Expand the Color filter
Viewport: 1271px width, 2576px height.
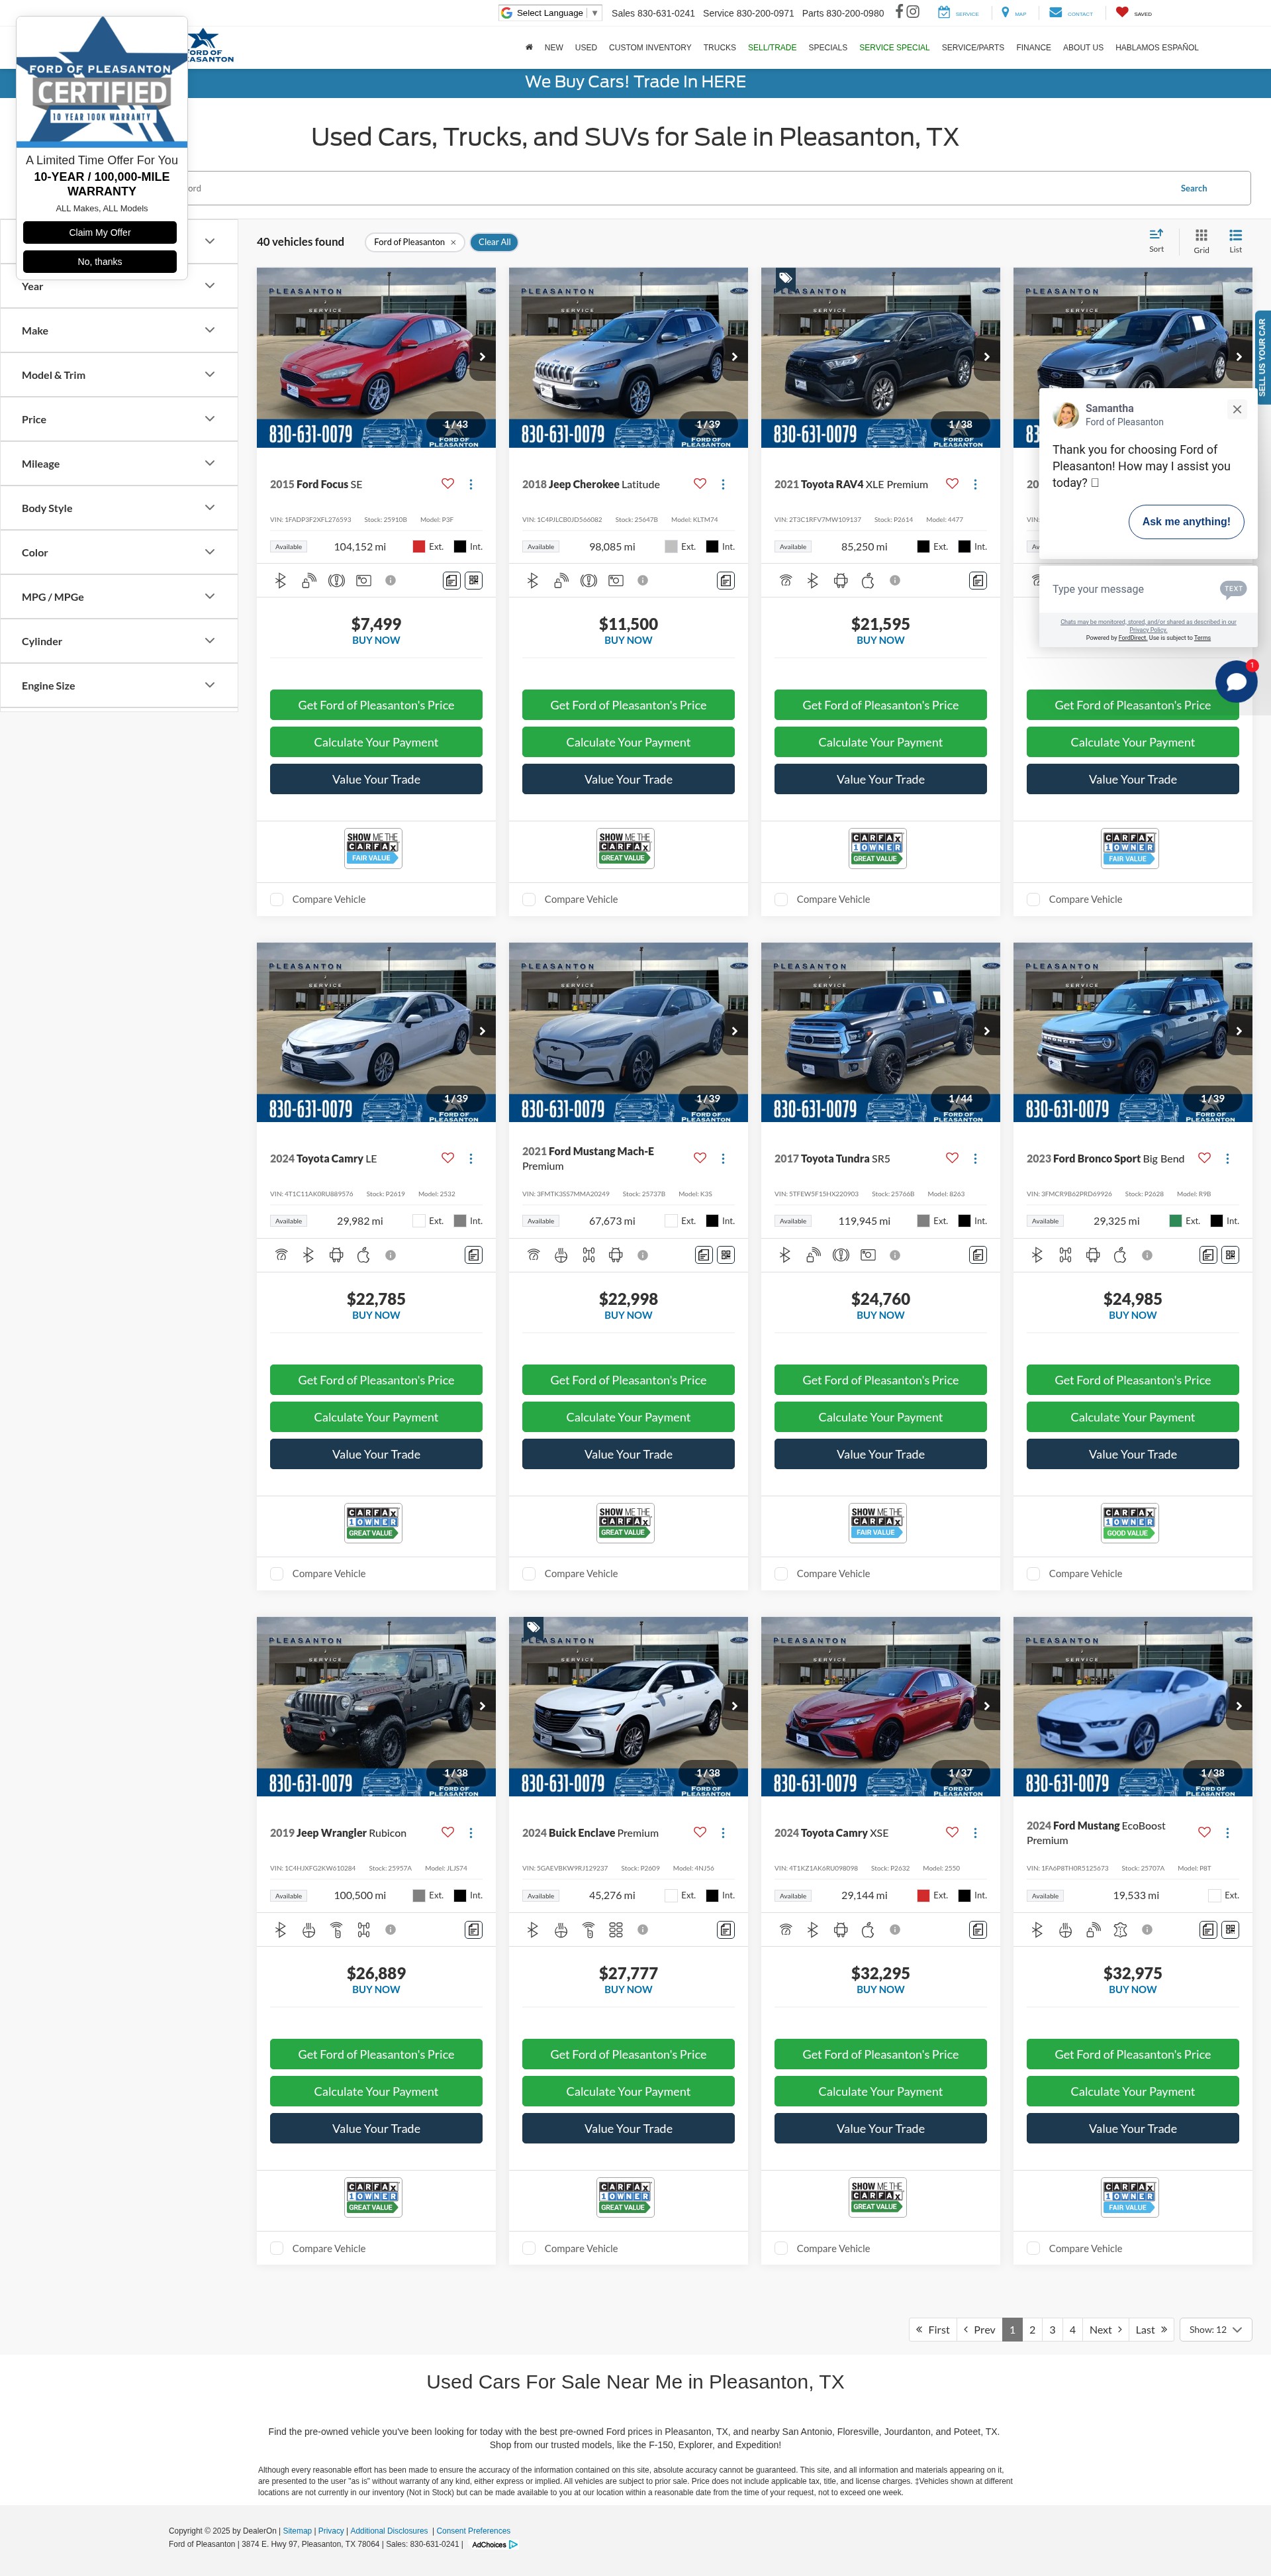click(x=119, y=552)
